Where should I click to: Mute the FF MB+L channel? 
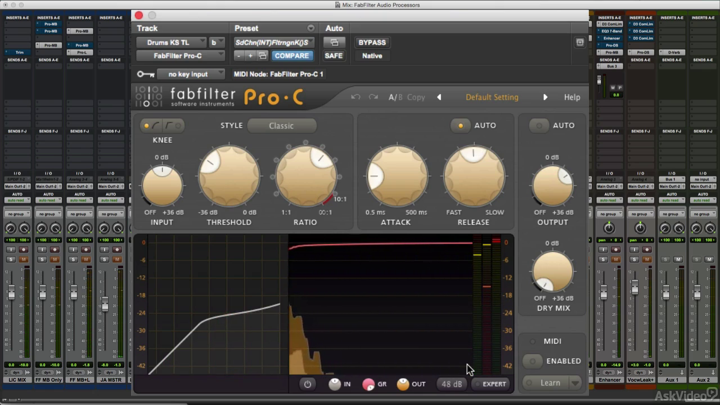coord(86,259)
